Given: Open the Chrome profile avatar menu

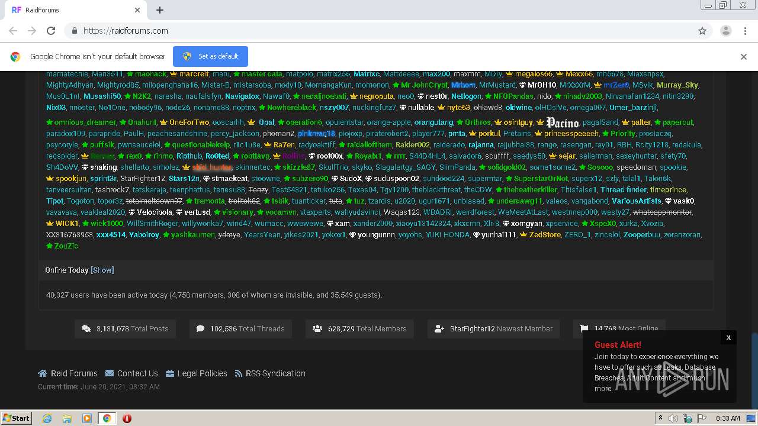Looking at the screenshot, I should click(725, 31).
